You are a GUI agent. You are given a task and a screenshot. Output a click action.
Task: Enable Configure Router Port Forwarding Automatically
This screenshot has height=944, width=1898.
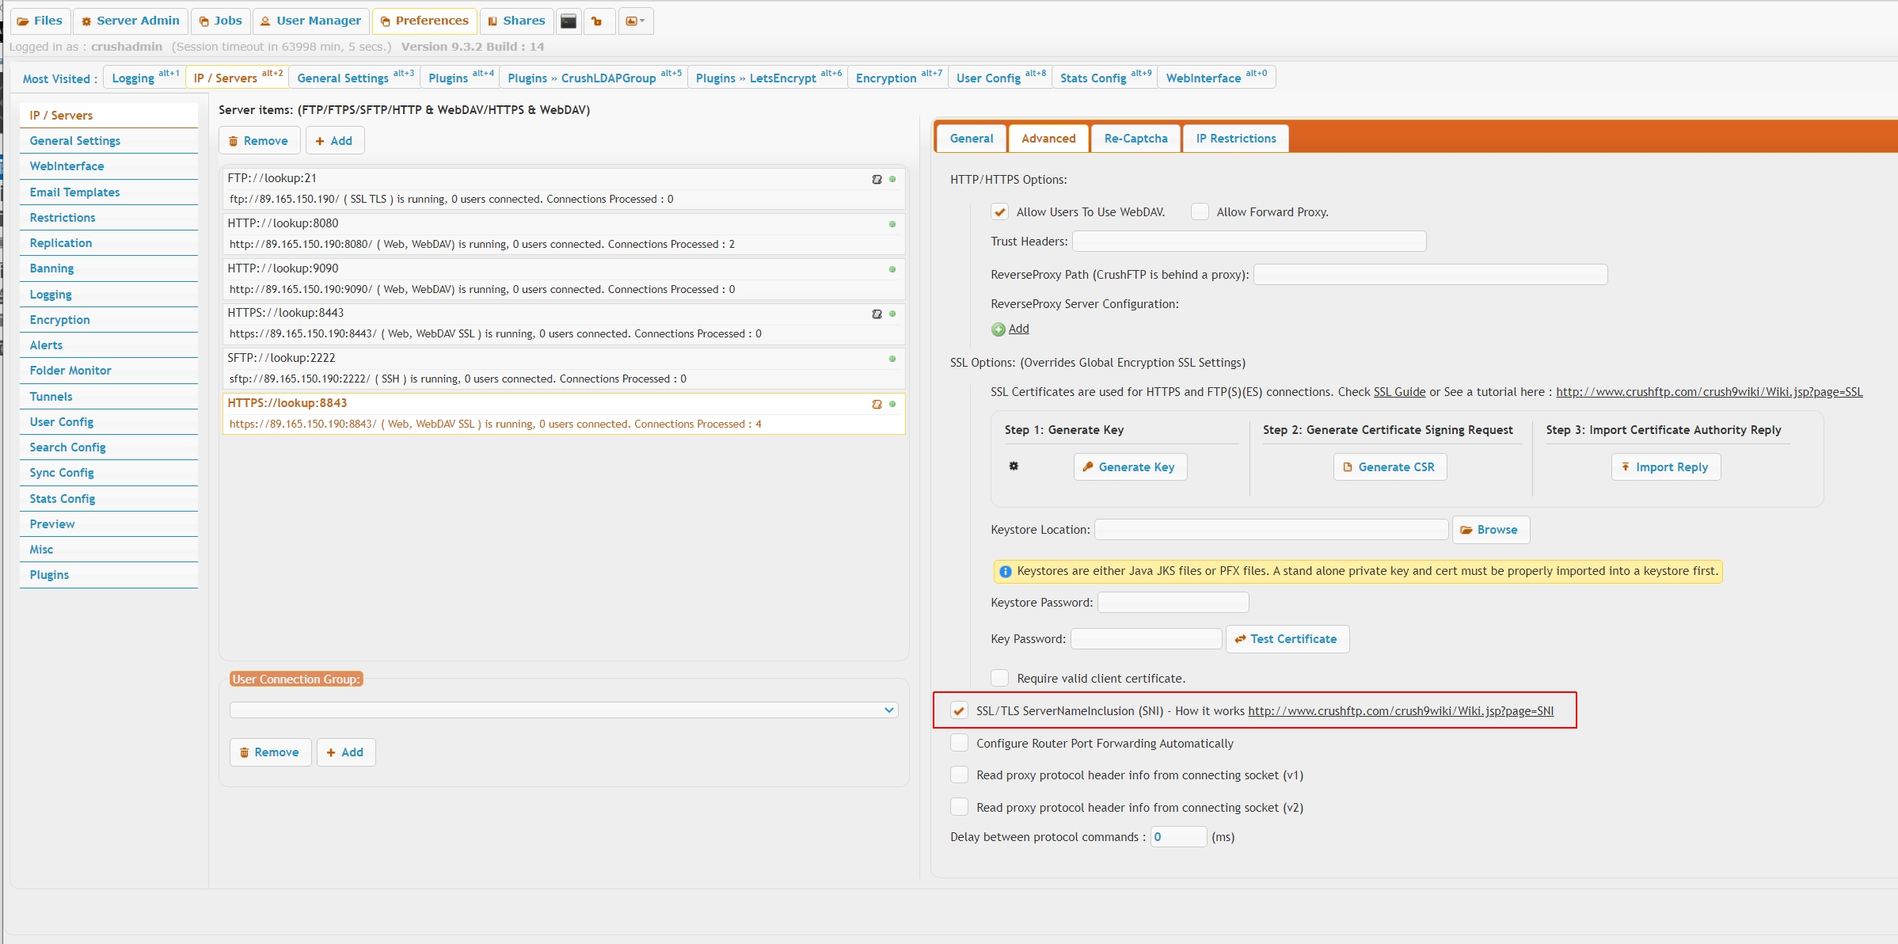(x=959, y=744)
